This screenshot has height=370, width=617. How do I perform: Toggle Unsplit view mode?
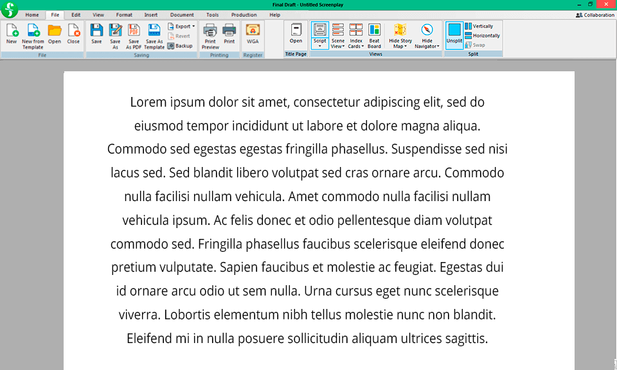tap(454, 35)
